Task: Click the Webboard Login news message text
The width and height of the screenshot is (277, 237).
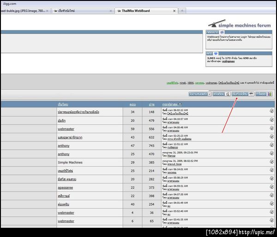Action: click(x=239, y=38)
